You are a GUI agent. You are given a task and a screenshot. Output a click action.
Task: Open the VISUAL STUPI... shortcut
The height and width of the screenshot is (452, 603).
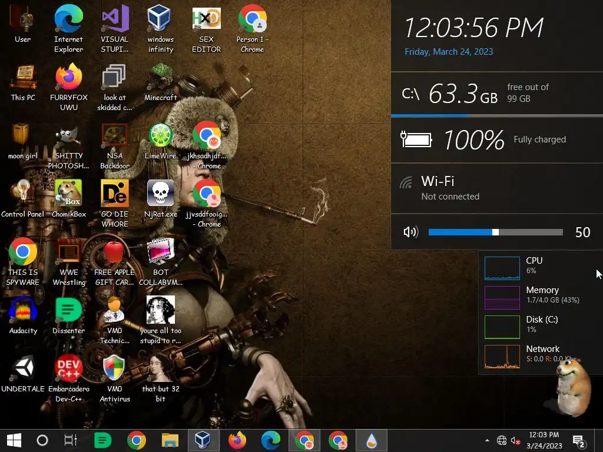pyautogui.click(x=115, y=29)
